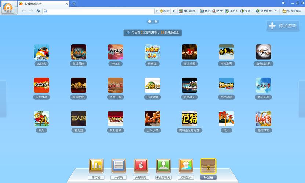
Task: Select the first page indicator dot
Action: click(149, 22)
